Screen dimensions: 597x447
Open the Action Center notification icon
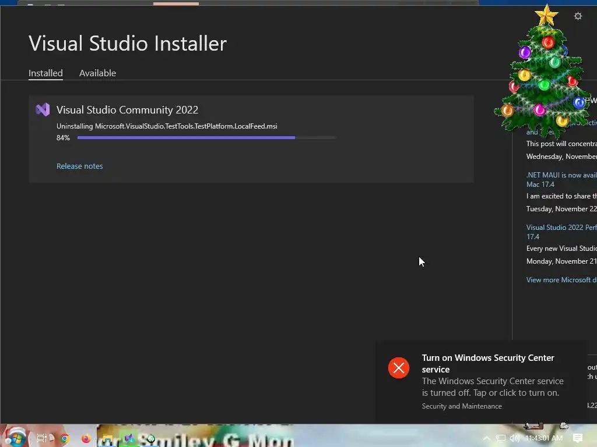click(578, 438)
